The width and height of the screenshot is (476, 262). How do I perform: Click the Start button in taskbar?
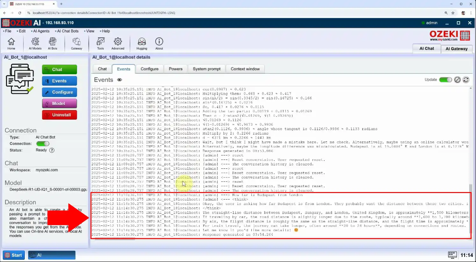14,255
